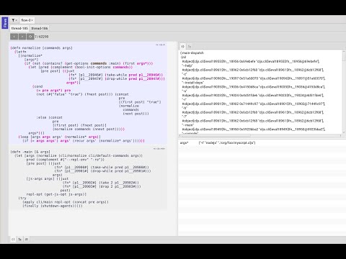Click the apply cli/main repl-opt line
The image size is (346, 259).
click(66, 202)
